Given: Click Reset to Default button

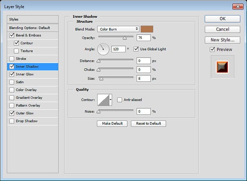Looking at the screenshot, I should (149, 124).
